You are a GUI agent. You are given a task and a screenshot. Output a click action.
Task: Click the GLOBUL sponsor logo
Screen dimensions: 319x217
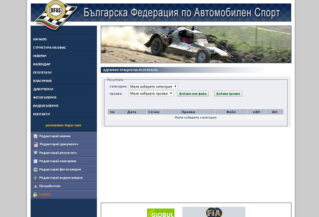160,213
